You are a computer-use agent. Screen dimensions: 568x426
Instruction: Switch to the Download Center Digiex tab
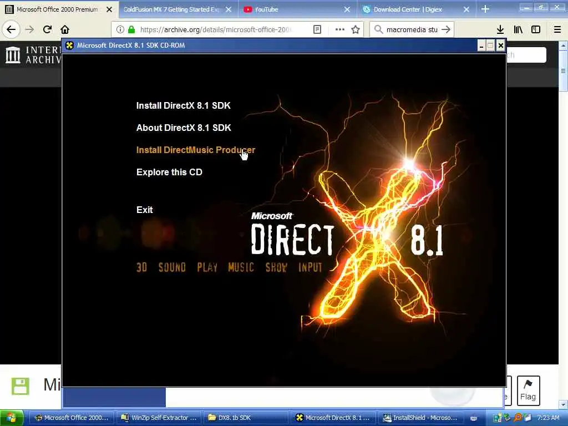(x=408, y=9)
